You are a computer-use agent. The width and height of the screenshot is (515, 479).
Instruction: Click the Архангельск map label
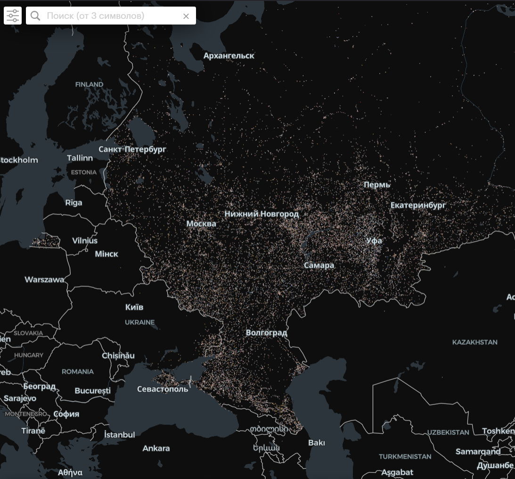tap(229, 56)
